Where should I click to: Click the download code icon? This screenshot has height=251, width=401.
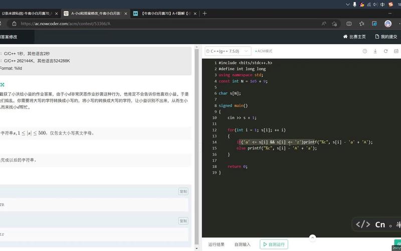tap(375, 51)
